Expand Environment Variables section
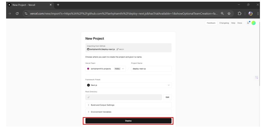 [128, 112]
